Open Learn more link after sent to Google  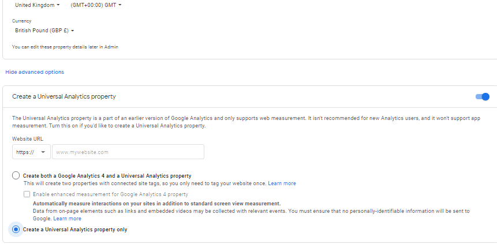[67, 219]
